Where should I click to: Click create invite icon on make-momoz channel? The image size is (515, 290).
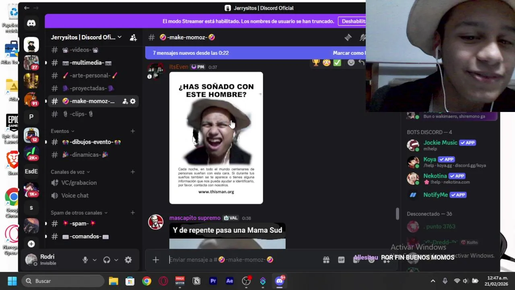125,101
